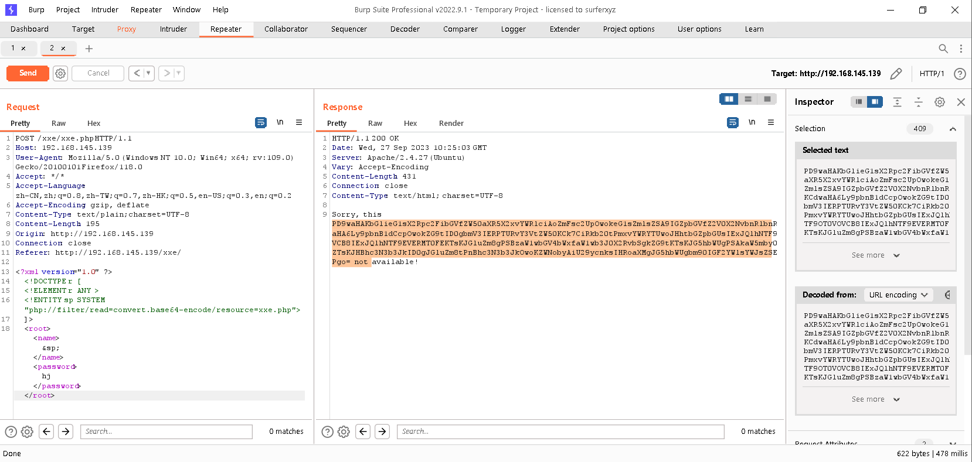972x462 pixels.
Task: Open the Project menu
Action: [x=68, y=10]
